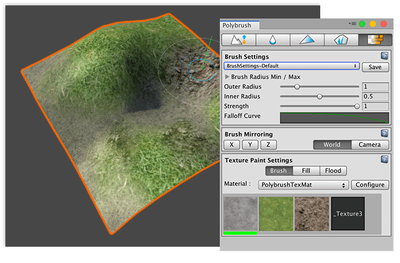Toggle Y axis brush mirroring
The height and width of the screenshot is (263, 400).
point(250,145)
